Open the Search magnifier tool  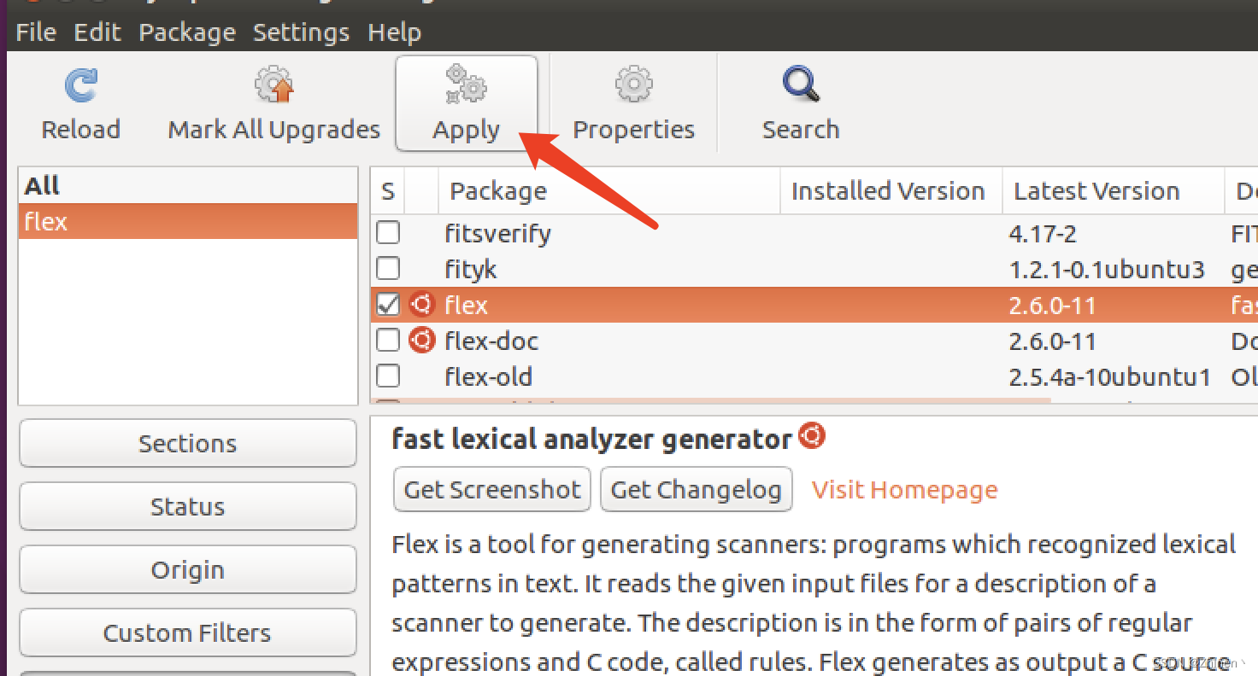pyautogui.click(x=801, y=85)
